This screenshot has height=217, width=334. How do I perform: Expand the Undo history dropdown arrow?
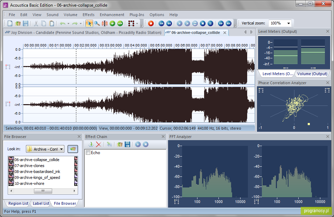pyautogui.click(x=68, y=23)
